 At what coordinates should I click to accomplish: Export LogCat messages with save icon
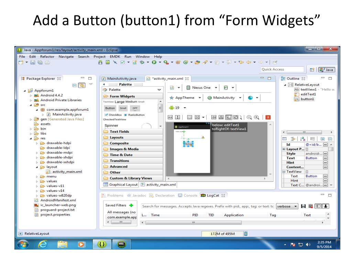(x=303, y=206)
